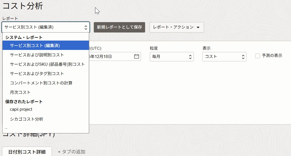Click the -- entry at list bottom
This screenshot has height=156, width=291.
click(x=6, y=128)
